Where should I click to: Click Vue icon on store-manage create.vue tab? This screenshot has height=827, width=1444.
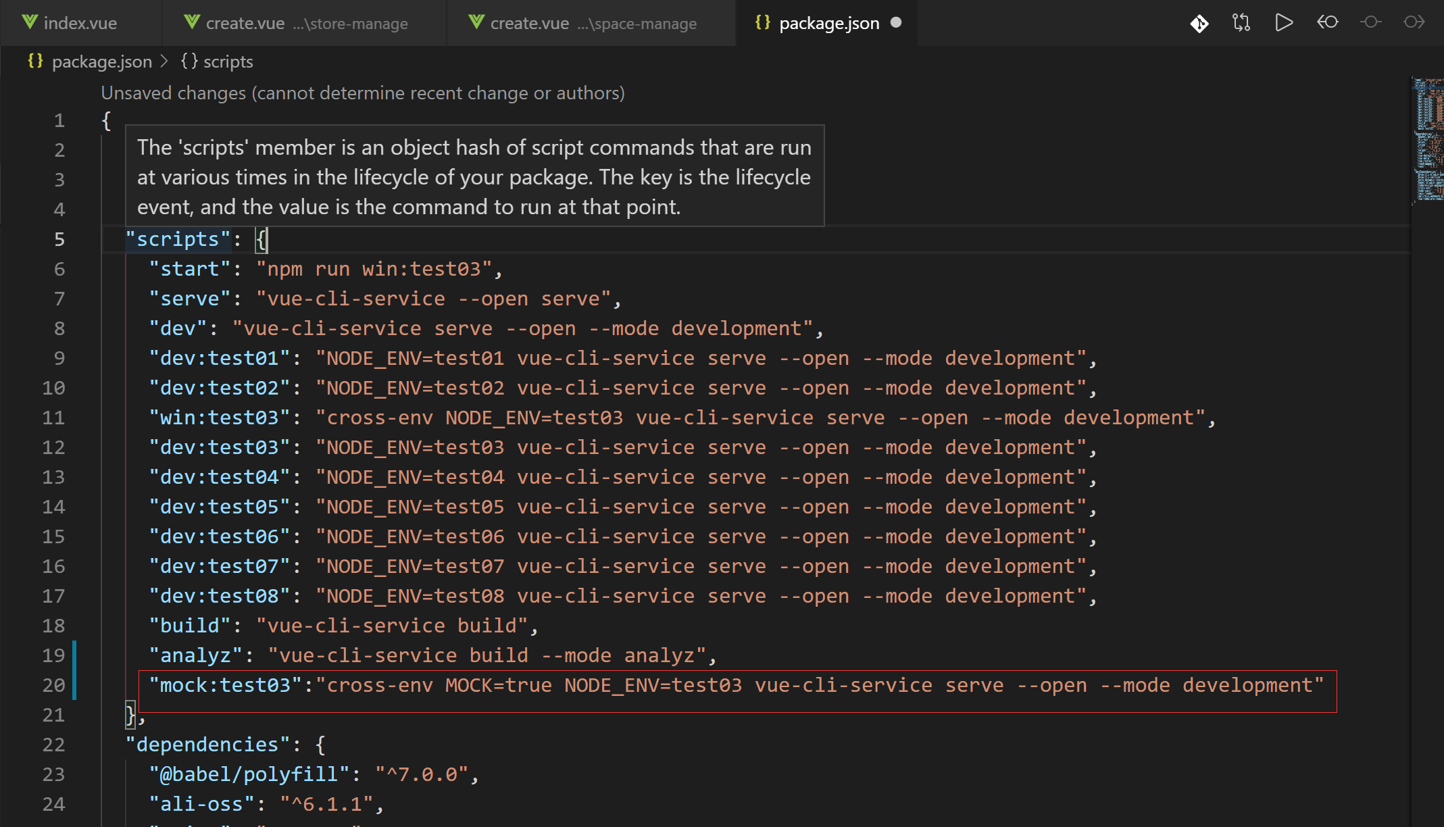point(192,22)
